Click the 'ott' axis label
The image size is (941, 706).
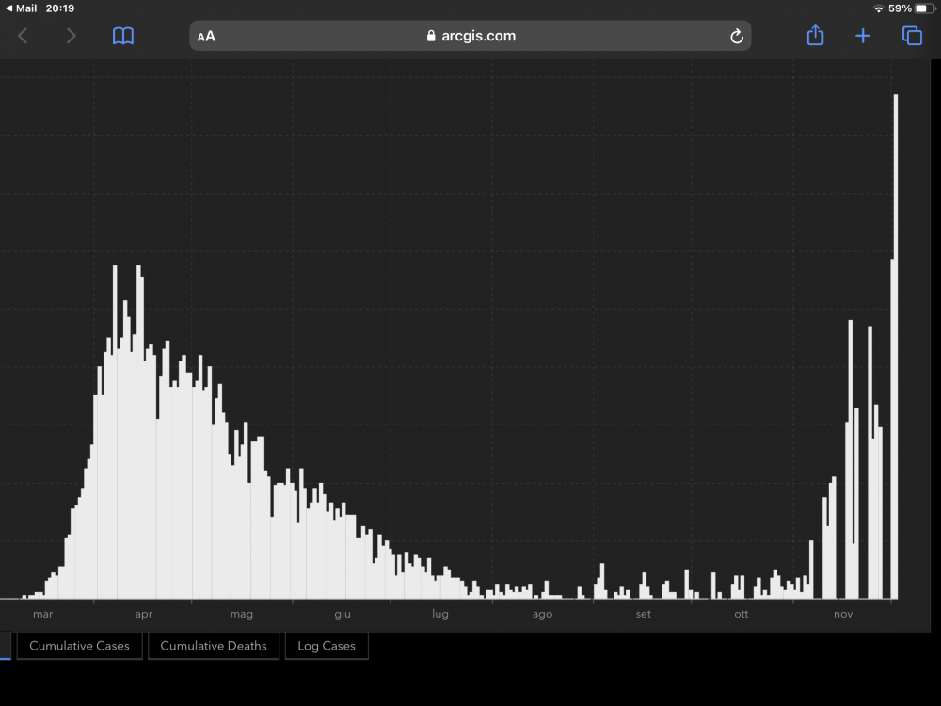[x=742, y=614]
